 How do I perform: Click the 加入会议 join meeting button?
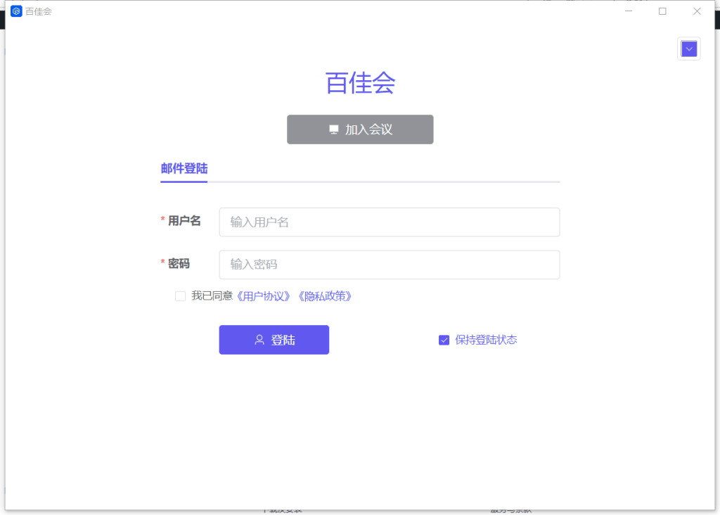(x=360, y=129)
